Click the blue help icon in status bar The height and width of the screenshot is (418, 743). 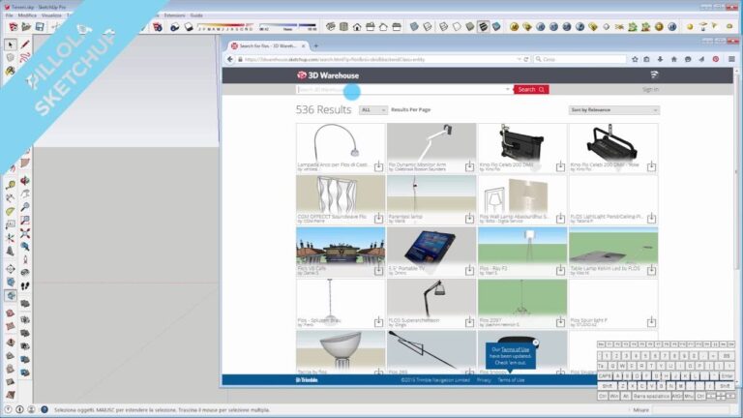tap(45, 409)
